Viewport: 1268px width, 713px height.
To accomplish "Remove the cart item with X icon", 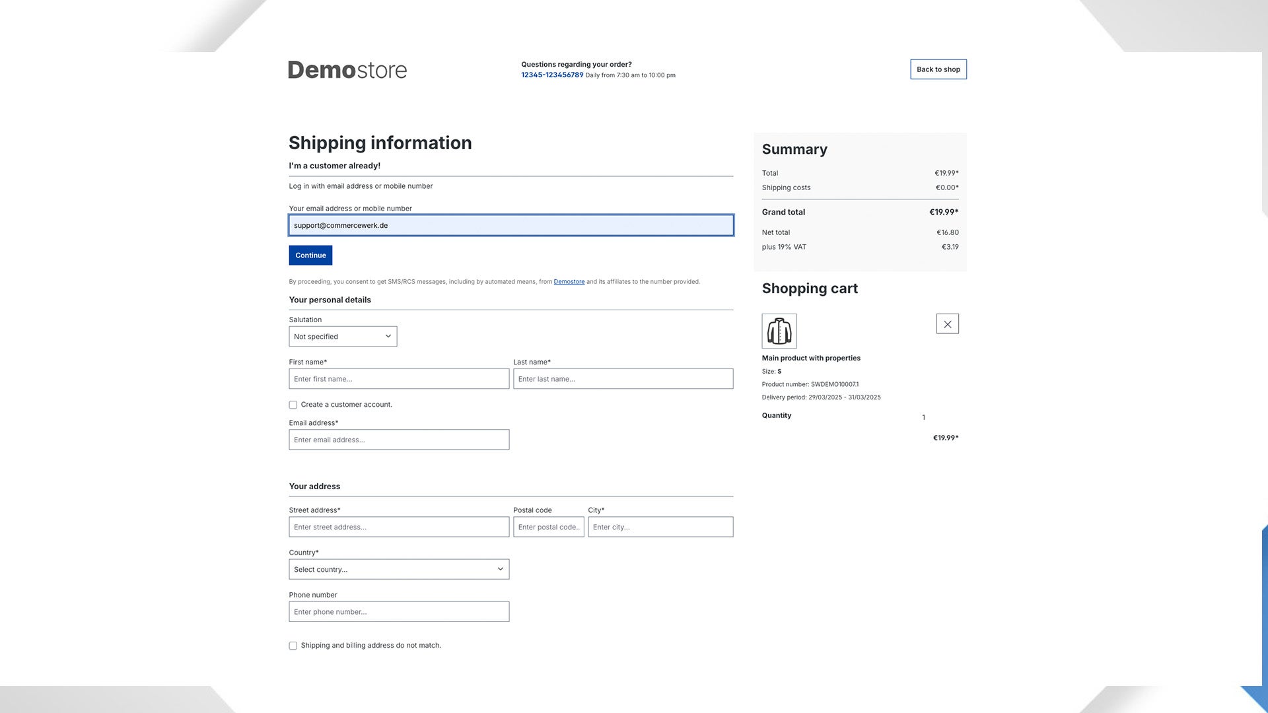I will coord(947,324).
